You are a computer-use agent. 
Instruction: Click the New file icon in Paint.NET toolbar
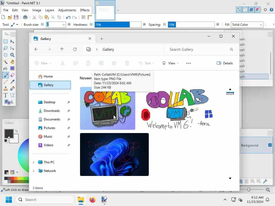[3, 17]
